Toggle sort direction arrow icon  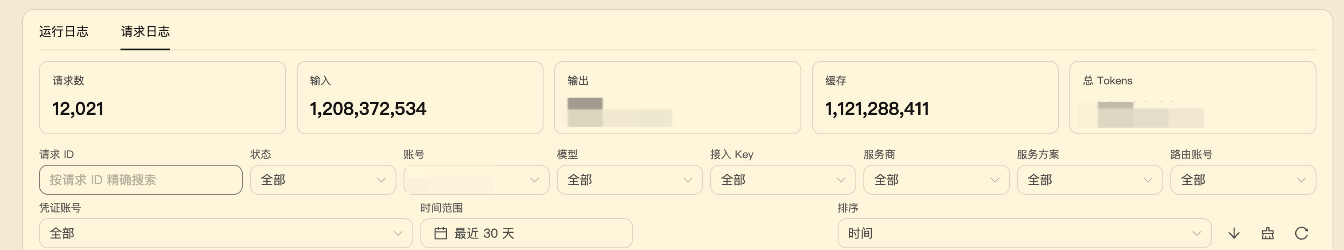(1234, 233)
